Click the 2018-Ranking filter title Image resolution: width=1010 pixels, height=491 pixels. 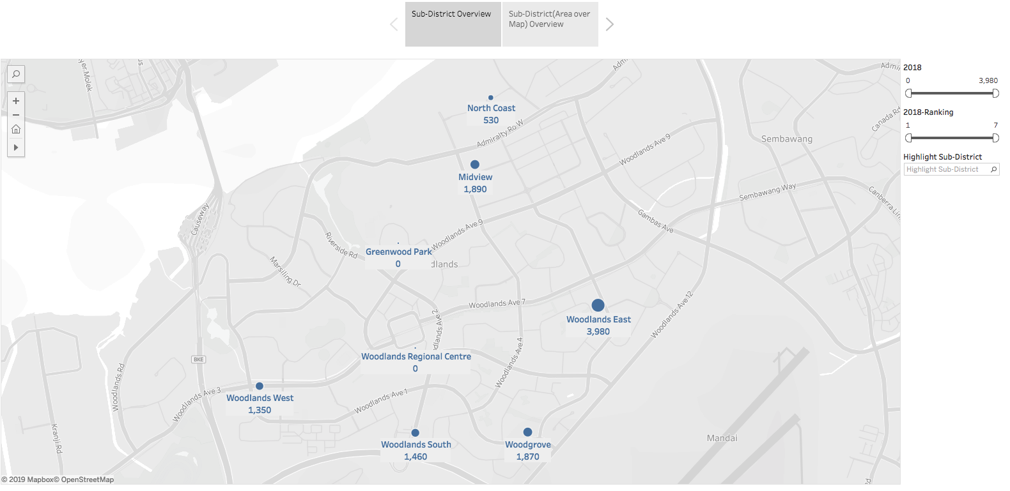pos(928,112)
